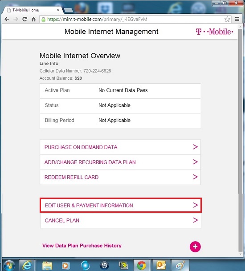Open Internet Explorer from the taskbar
This screenshot has height=271, width=245.
point(27,265)
